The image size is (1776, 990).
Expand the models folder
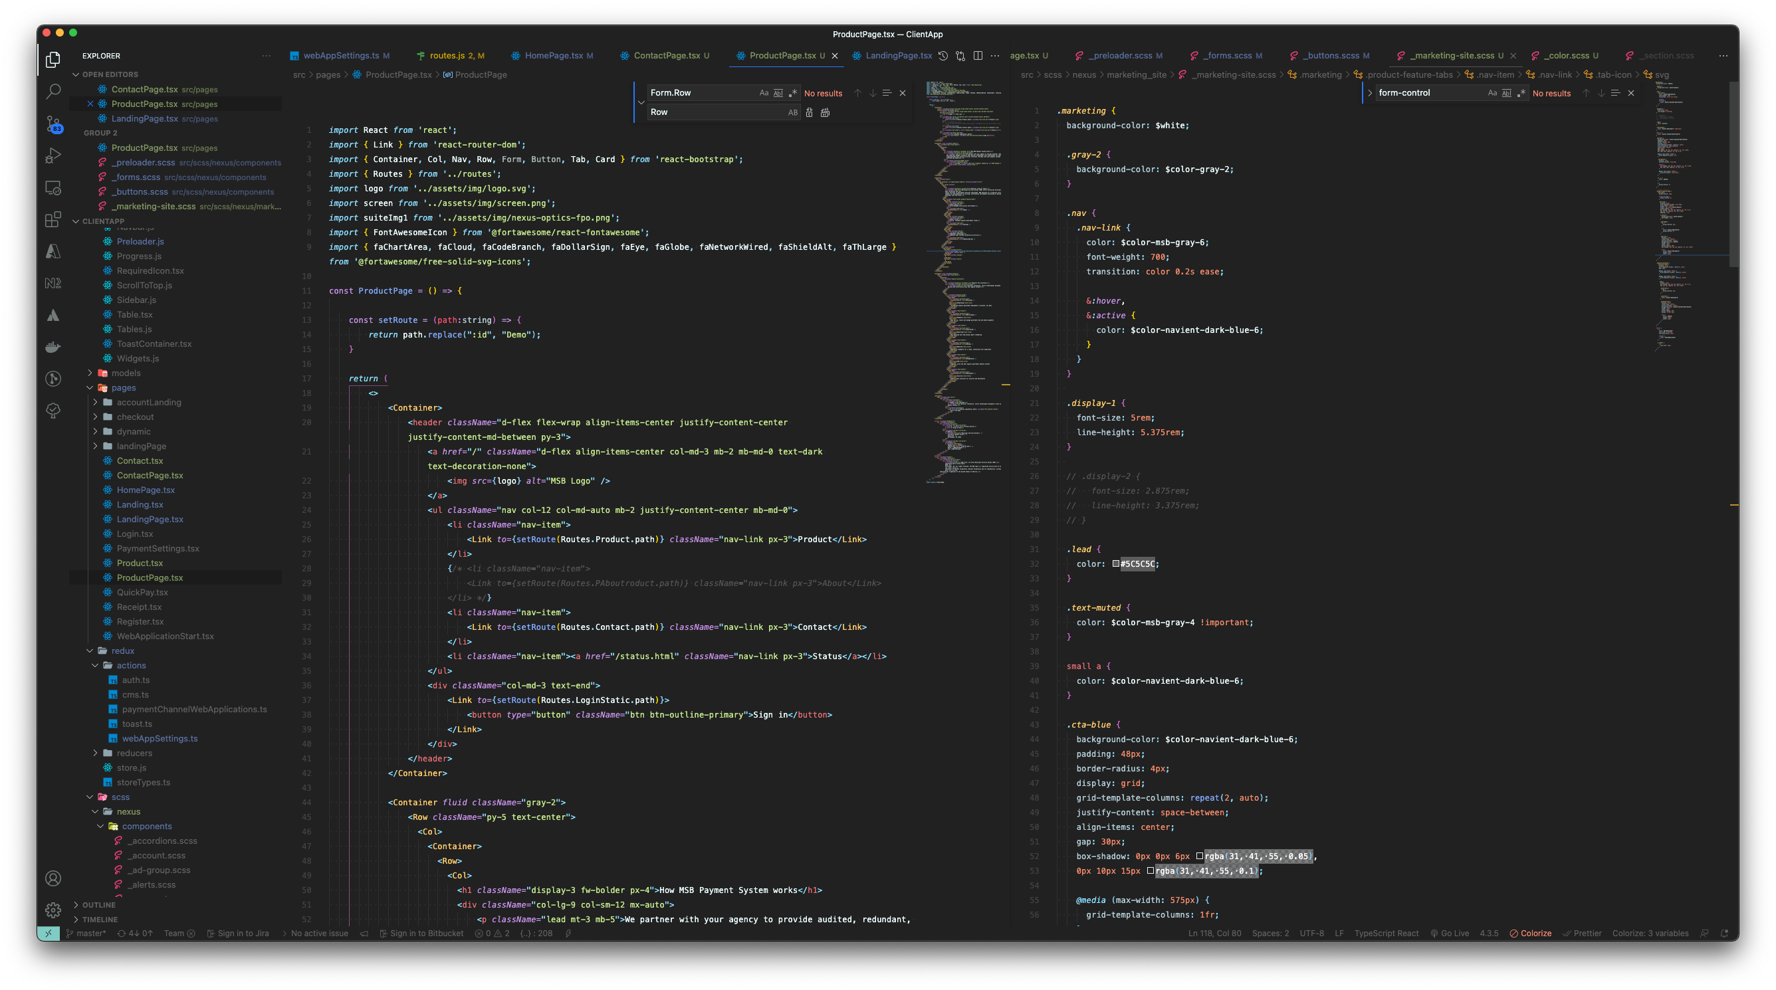(126, 373)
